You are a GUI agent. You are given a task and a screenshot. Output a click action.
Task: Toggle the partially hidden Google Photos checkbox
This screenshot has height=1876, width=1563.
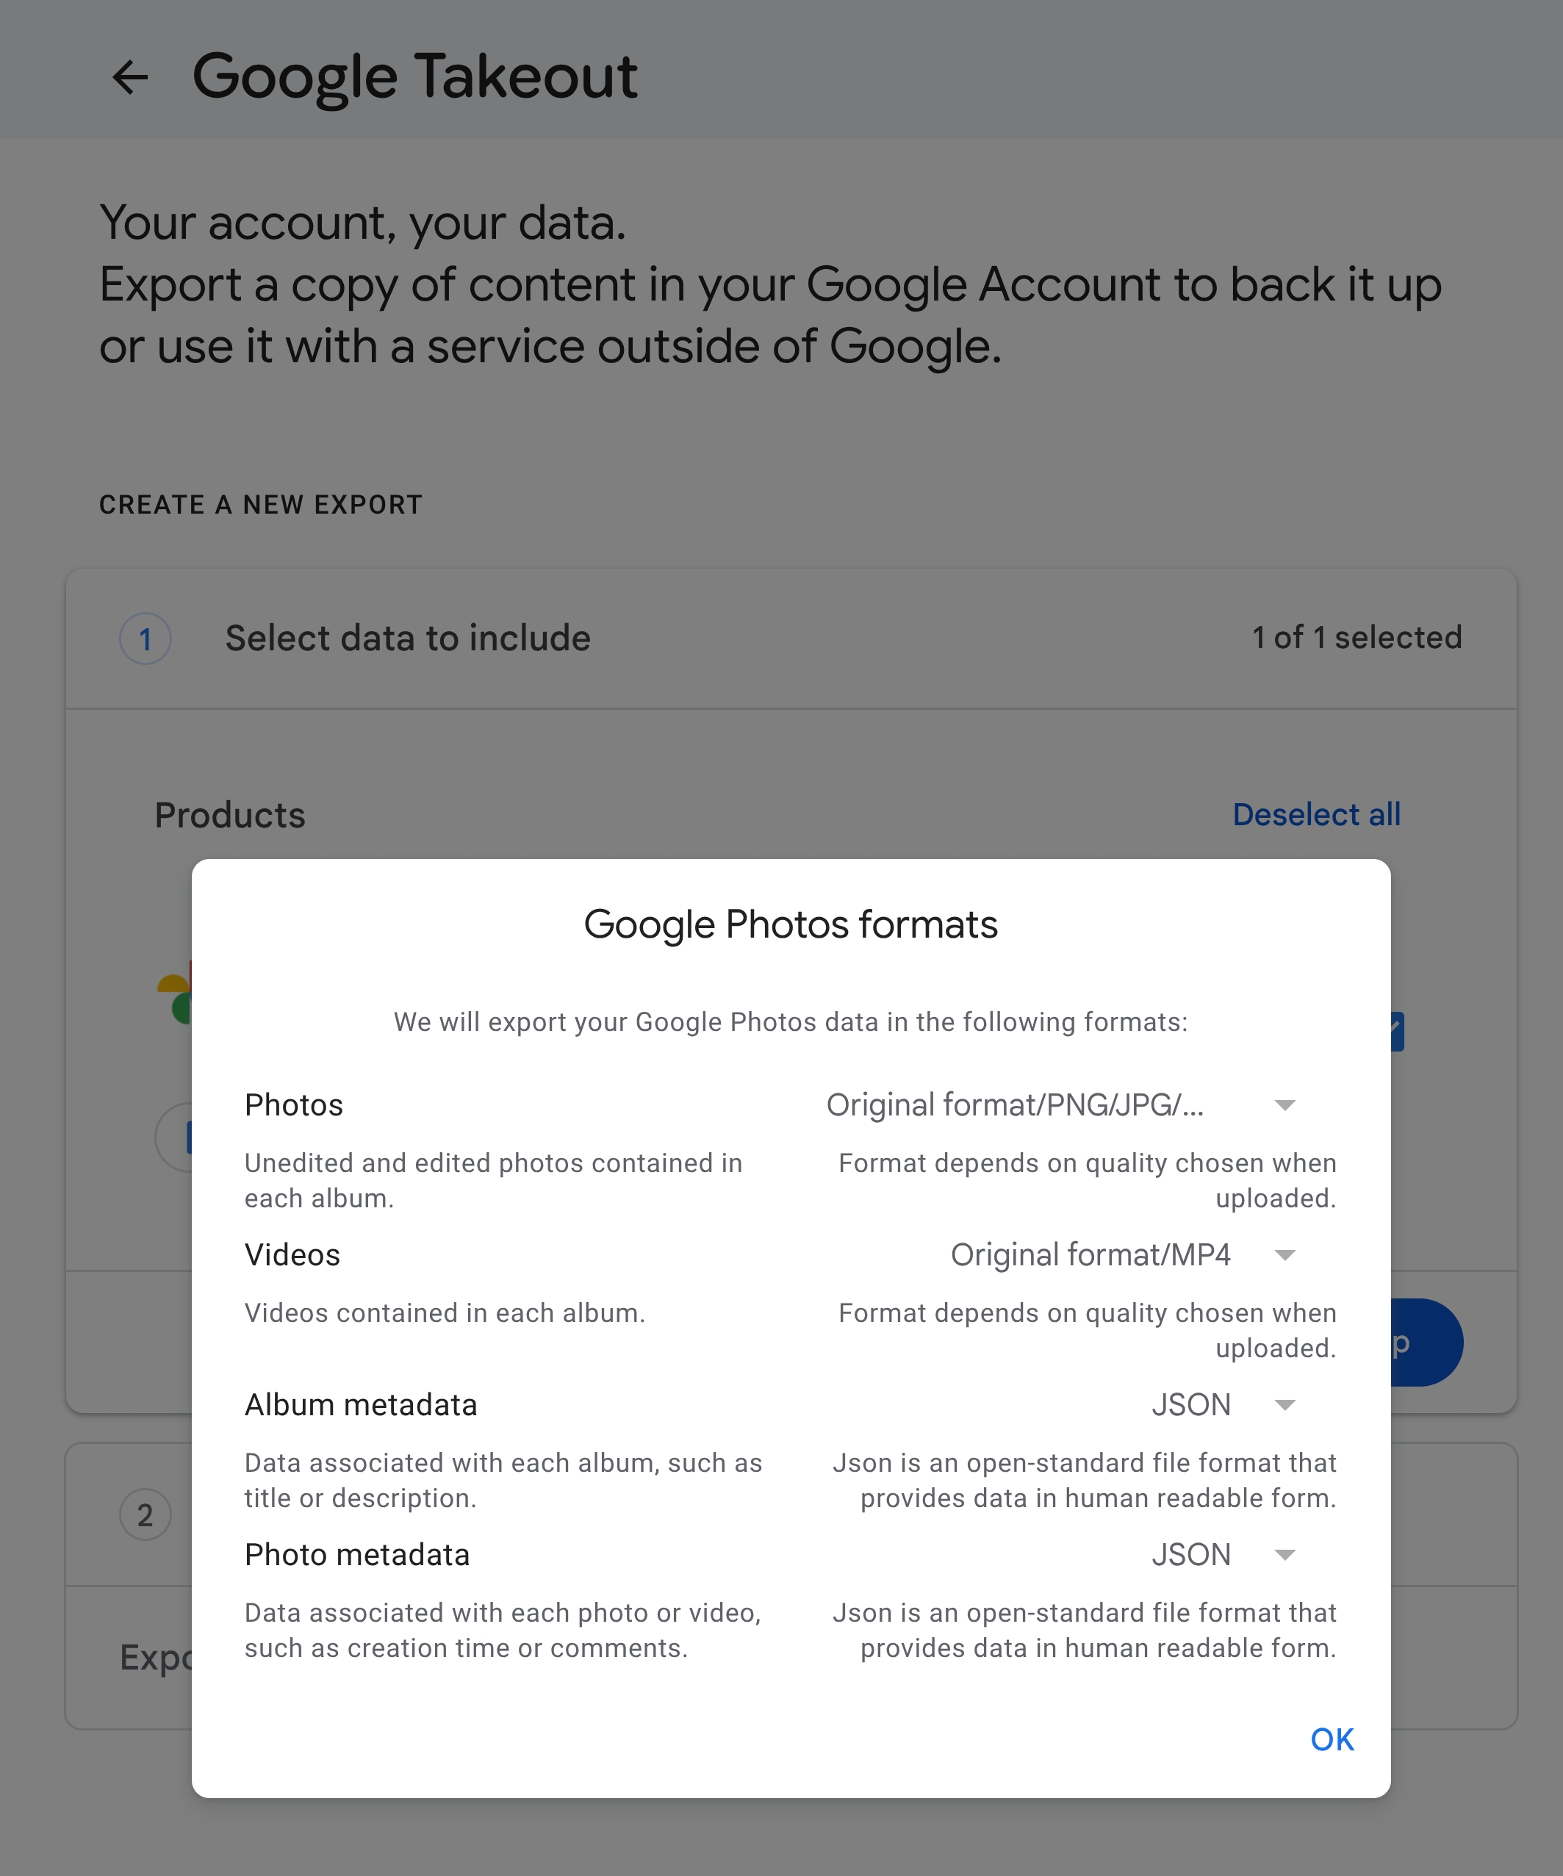[x=1397, y=1032]
